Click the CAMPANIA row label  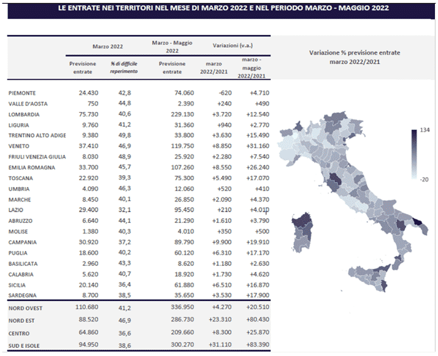(23, 242)
